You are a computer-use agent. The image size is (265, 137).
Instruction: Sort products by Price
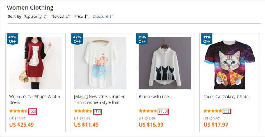78,17
